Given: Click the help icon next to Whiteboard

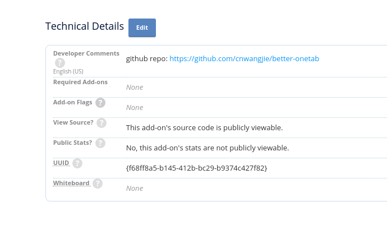Looking at the screenshot, I should [x=98, y=184].
